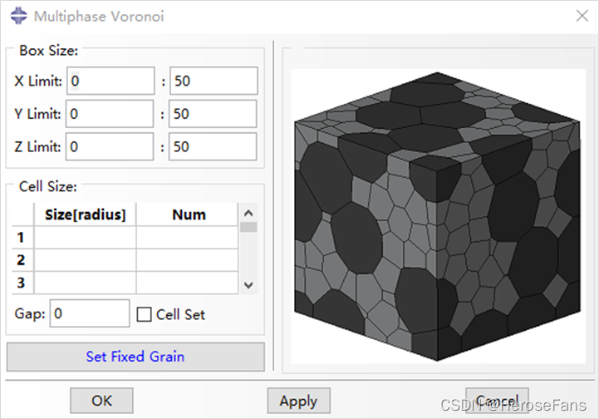Click the Z Limit minimum field
This screenshot has width=599, height=419.
[x=110, y=146]
